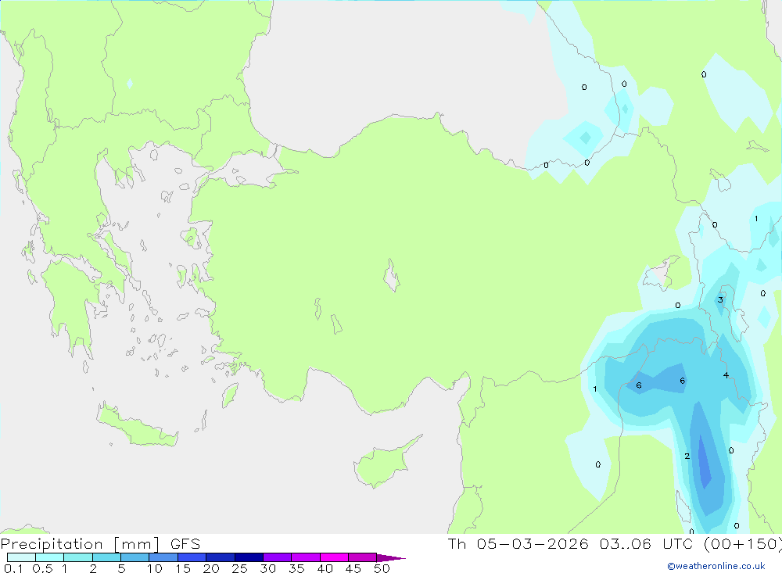Screen dimensions: 782x573
Task: Click the "(00+150)" forecast offset text
Action: coord(743,543)
